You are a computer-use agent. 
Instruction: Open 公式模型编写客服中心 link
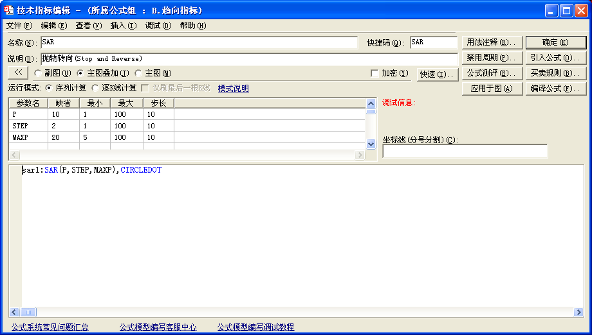tap(158, 327)
